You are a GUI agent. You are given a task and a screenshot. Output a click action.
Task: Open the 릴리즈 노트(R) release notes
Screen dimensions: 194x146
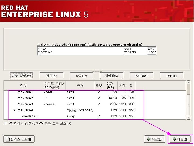click(x=19, y=139)
